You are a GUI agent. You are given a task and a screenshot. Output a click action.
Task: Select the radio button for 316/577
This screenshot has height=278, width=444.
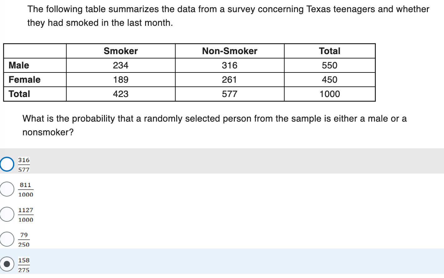coord(7,164)
